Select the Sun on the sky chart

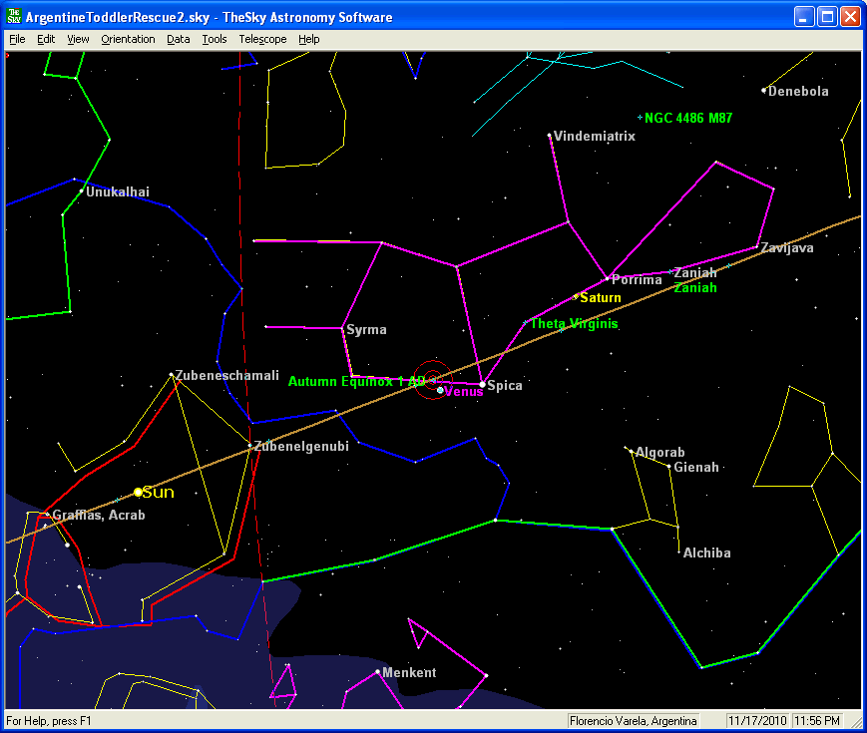pyautogui.click(x=139, y=492)
